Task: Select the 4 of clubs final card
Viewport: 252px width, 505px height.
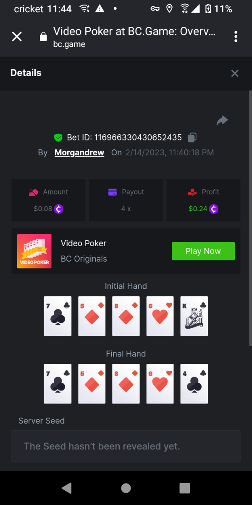Action: (x=194, y=384)
